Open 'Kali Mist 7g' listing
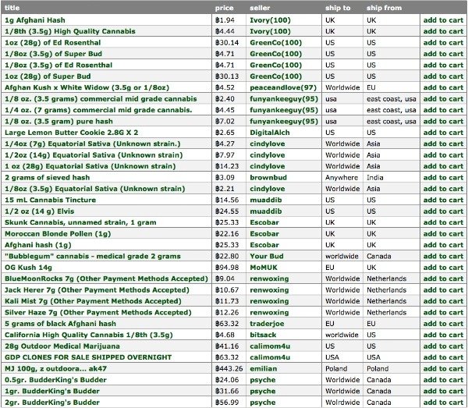Image resolution: width=468 pixels, height=408 pixels. [x=93, y=301]
